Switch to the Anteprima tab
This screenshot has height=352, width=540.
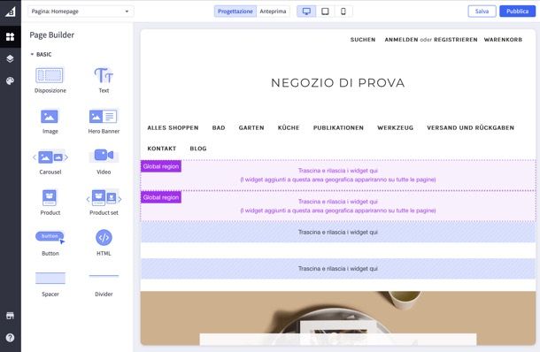click(273, 11)
